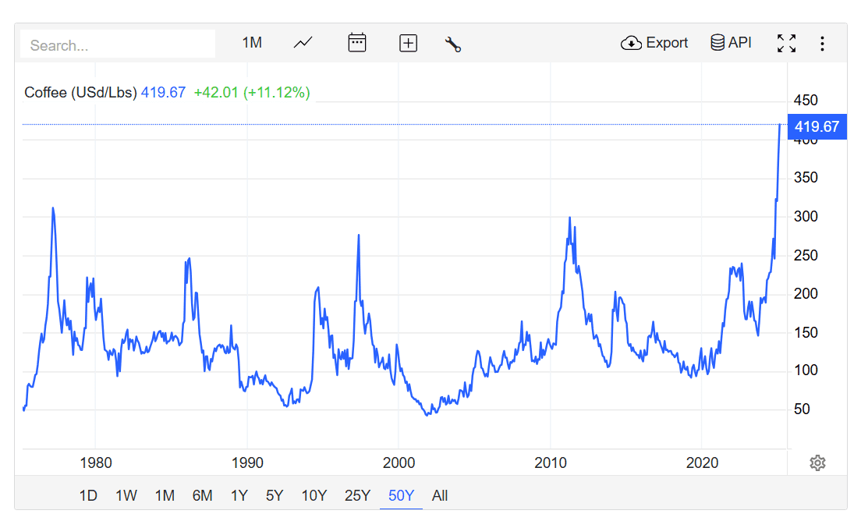The width and height of the screenshot is (861, 521).
Task: Click the +42.01 (+11.12%) change text
Action: [x=252, y=92]
